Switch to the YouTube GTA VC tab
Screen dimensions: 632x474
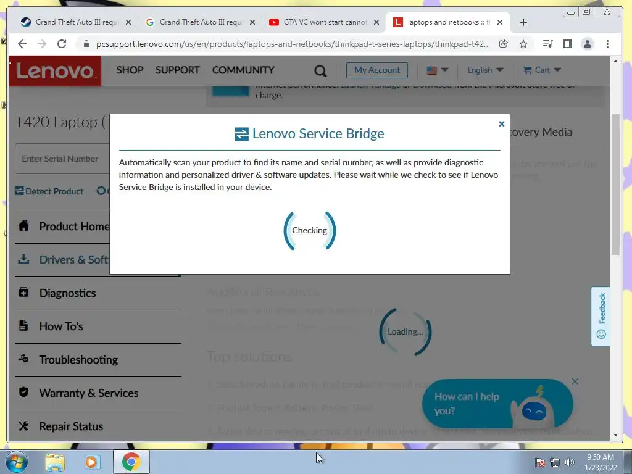[325, 22]
